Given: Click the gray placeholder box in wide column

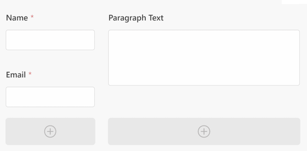Looking at the screenshot, I should pyautogui.click(x=204, y=131).
